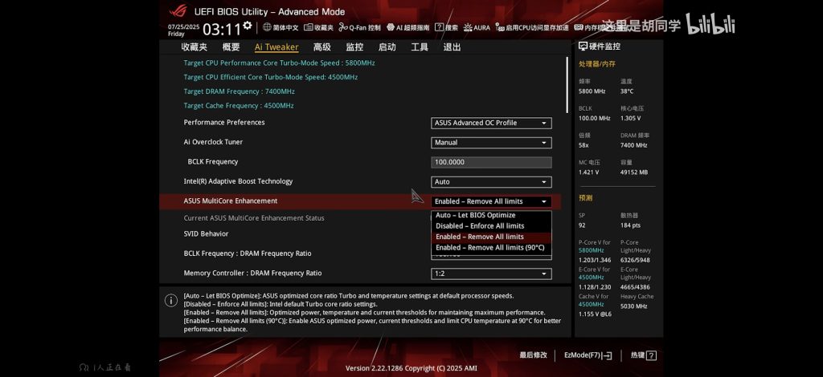
Task: Choose Enabled – Remove All limits (90°C)
Action: (x=491, y=248)
